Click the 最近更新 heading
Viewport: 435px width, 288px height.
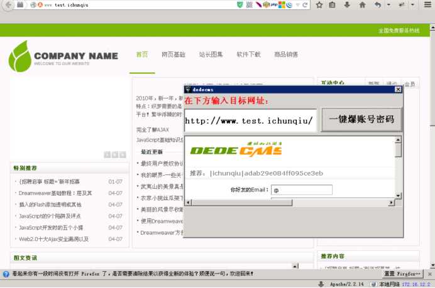(x=151, y=152)
